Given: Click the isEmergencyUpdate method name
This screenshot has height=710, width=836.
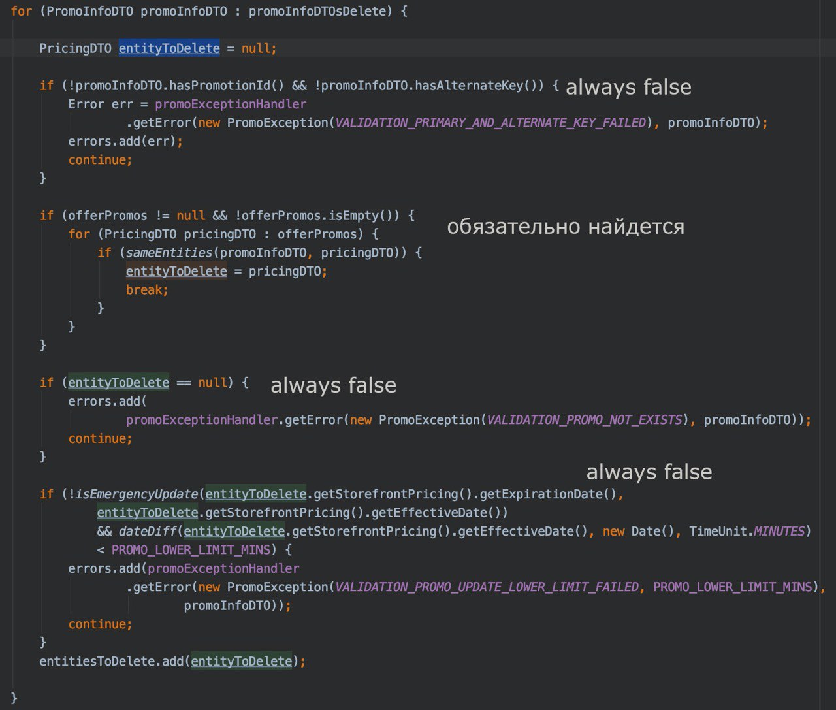Looking at the screenshot, I should pyautogui.click(x=137, y=494).
